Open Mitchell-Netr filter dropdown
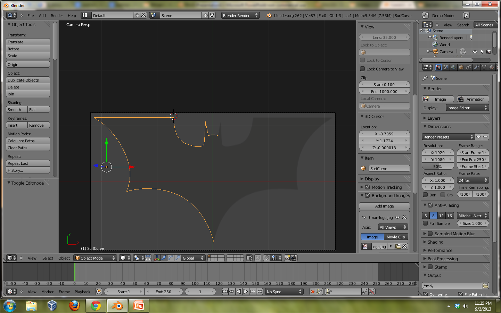The image size is (501, 313). click(473, 215)
